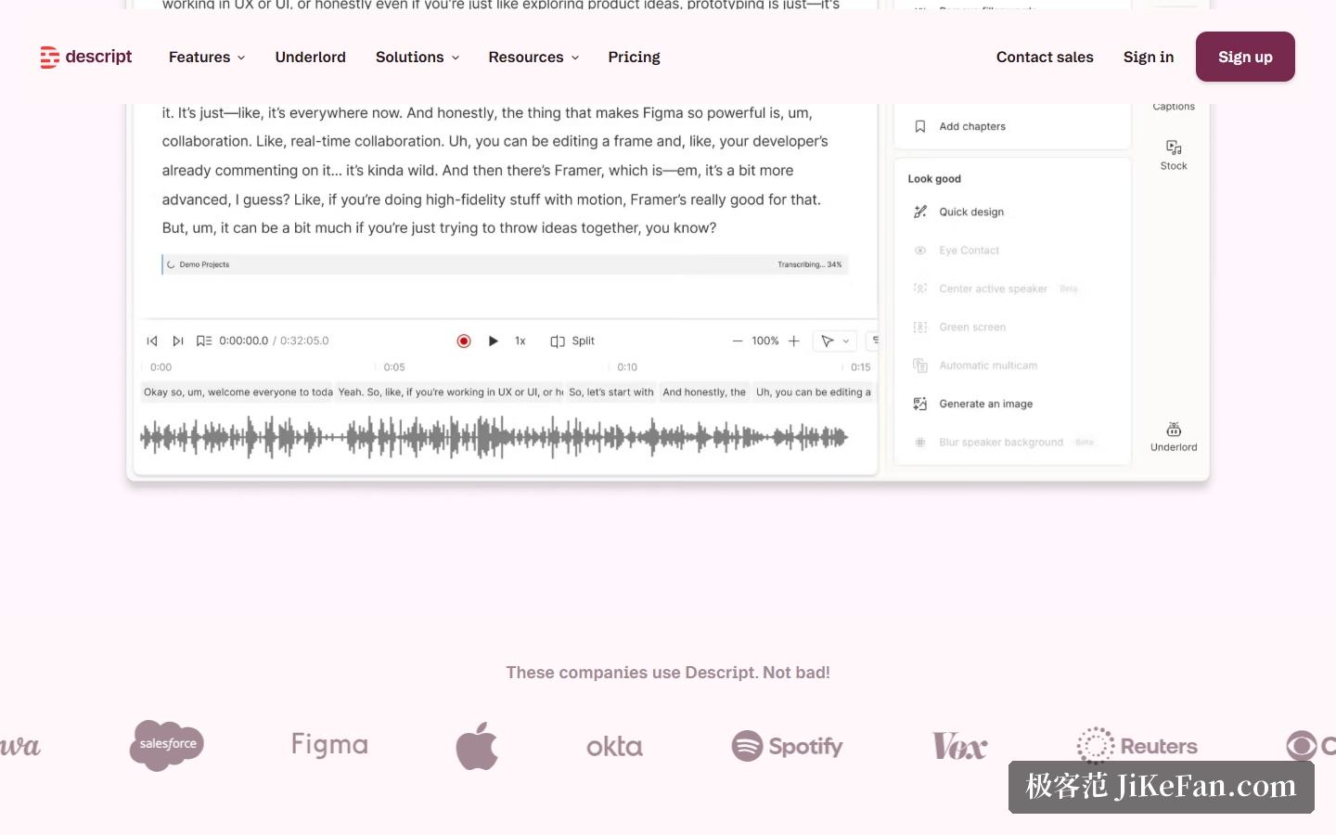Viewport: 1336px width, 835px height.
Task: Click the 100% zoom level
Action: tap(765, 340)
